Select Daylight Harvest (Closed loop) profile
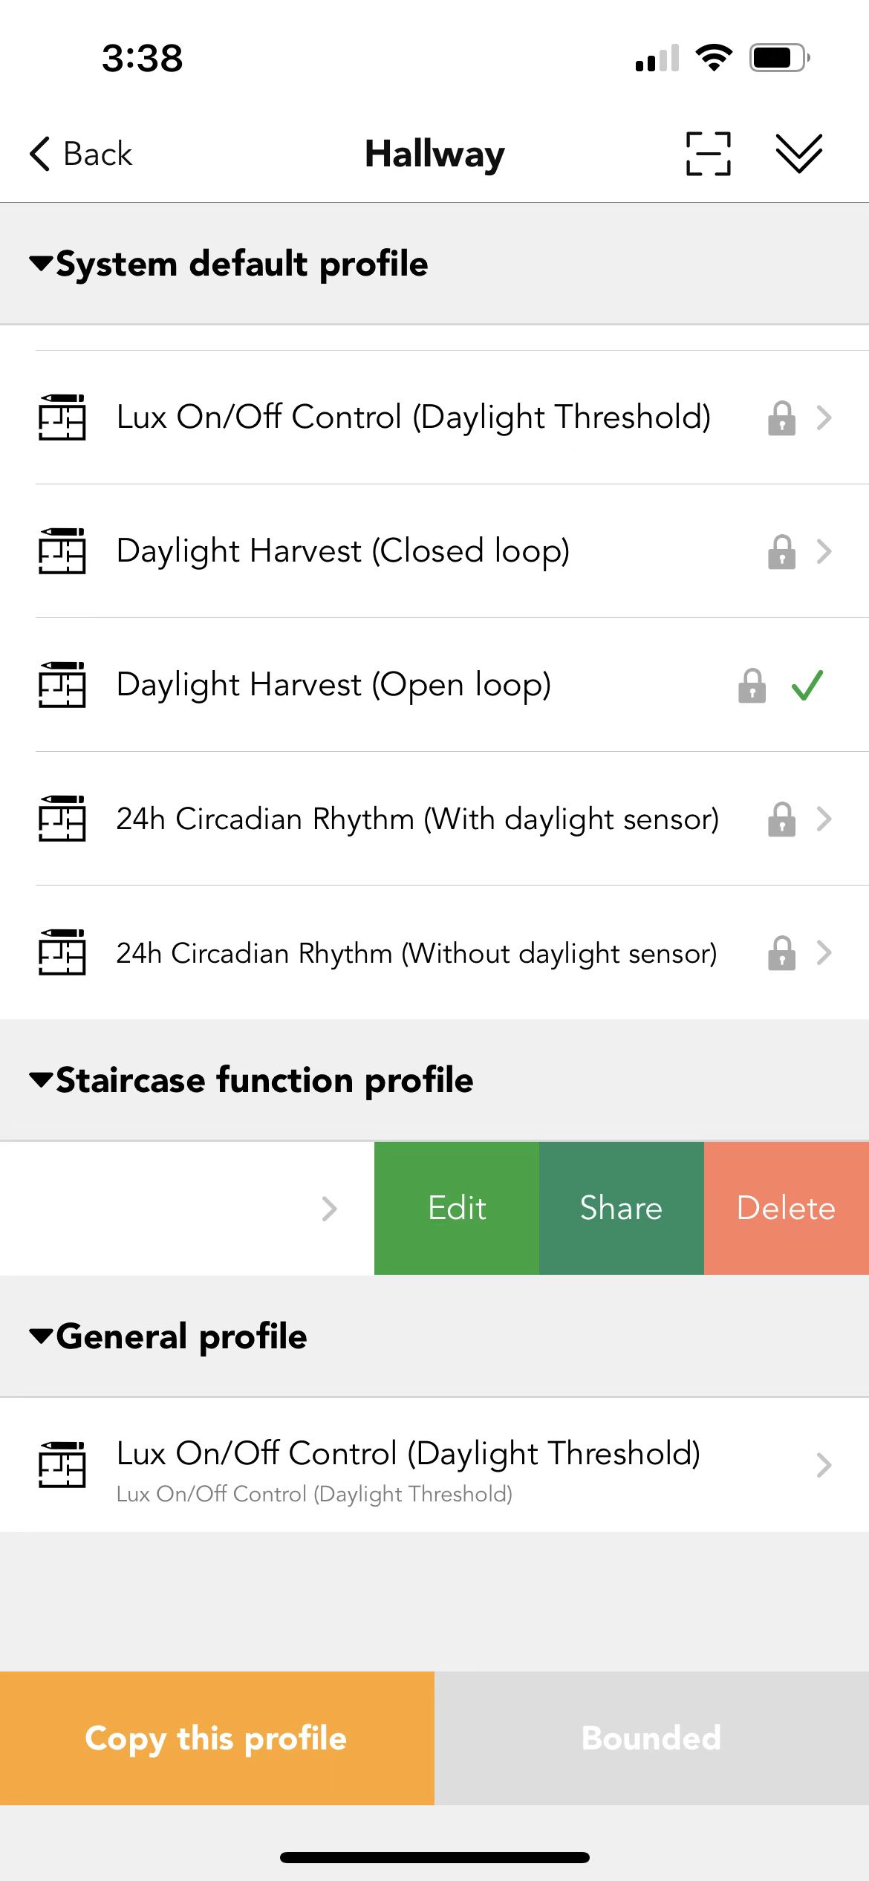The width and height of the screenshot is (869, 1881). (434, 551)
